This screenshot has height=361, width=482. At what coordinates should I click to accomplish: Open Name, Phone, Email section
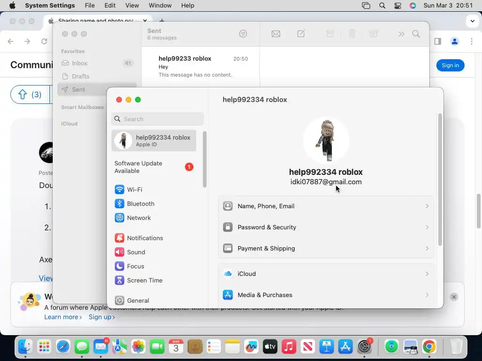pos(326,206)
